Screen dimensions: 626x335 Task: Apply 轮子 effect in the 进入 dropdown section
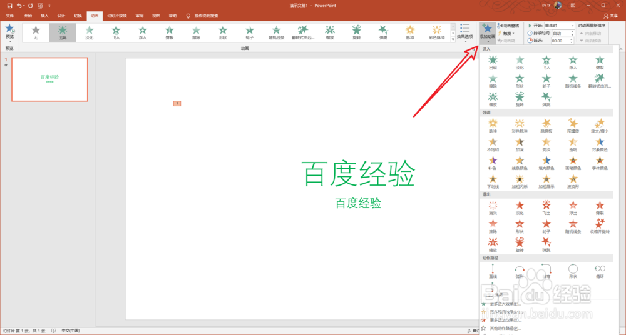[x=546, y=81]
